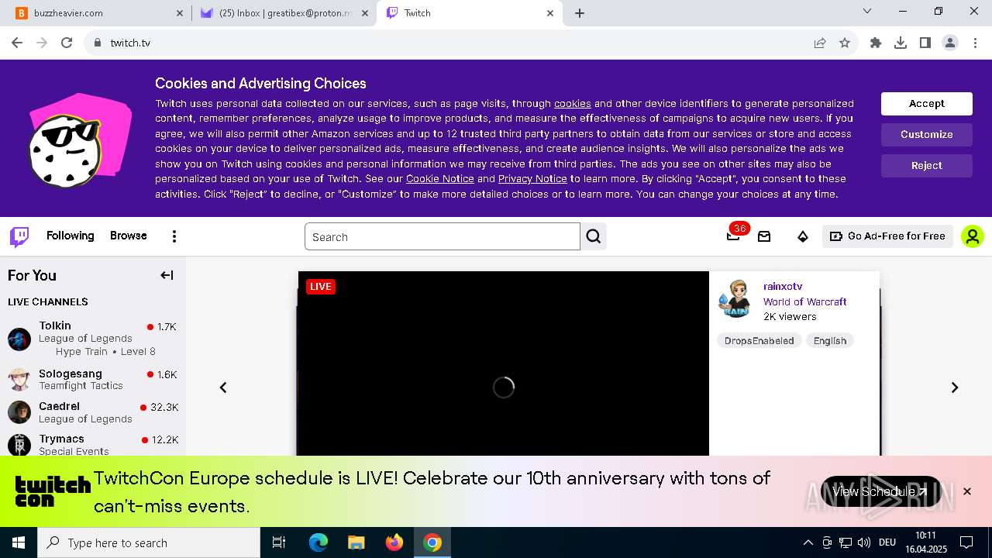Toggle Chrome side panel
The width and height of the screenshot is (992, 558).
pyautogui.click(x=925, y=43)
